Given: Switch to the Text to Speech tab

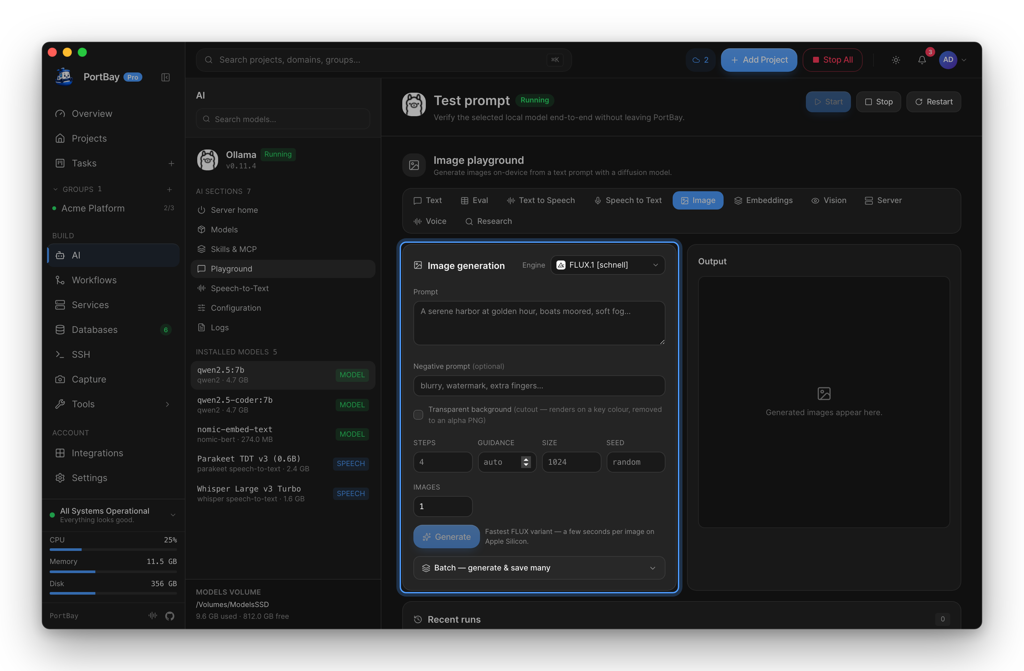Looking at the screenshot, I should click(x=541, y=200).
